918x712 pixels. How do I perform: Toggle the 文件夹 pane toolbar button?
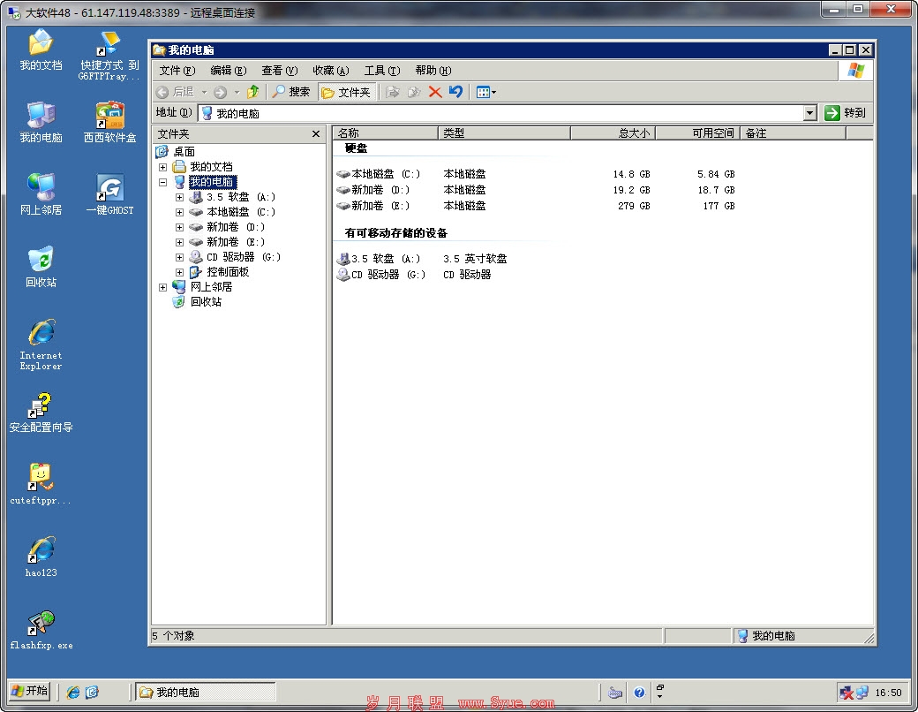click(x=346, y=92)
